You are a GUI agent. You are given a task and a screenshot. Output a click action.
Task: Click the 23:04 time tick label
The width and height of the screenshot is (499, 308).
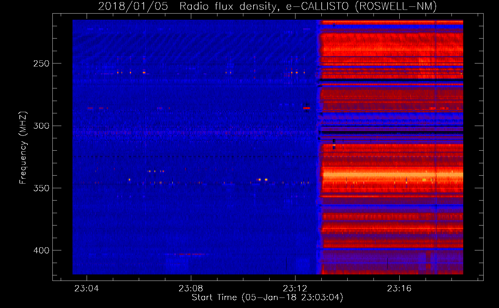coord(87,288)
